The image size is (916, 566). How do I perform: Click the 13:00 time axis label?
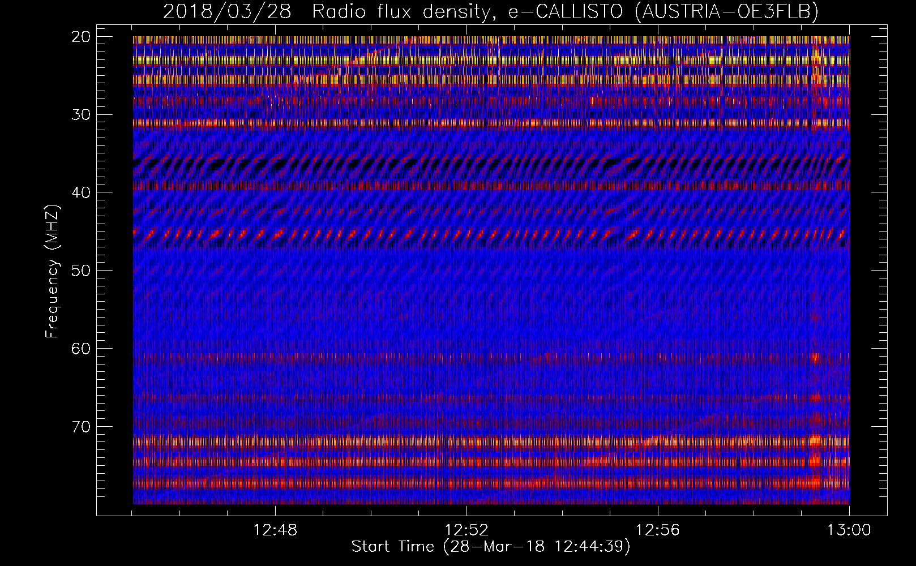[849, 530]
